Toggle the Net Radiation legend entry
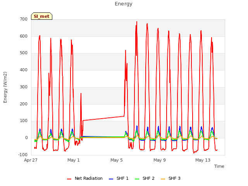The image size is (248, 186). point(85,178)
